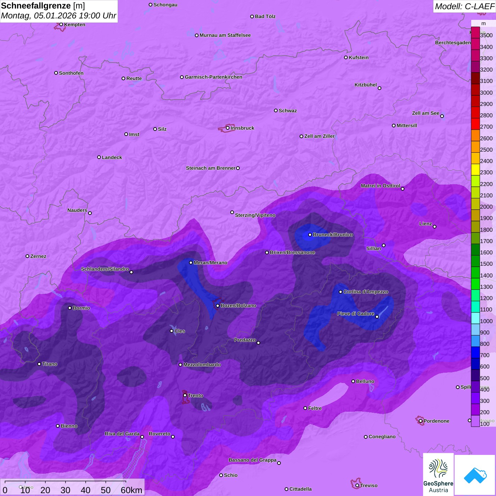The image size is (496, 496).
Task: Click the Kitzbühel marker dot
Action: (x=379, y=88)
